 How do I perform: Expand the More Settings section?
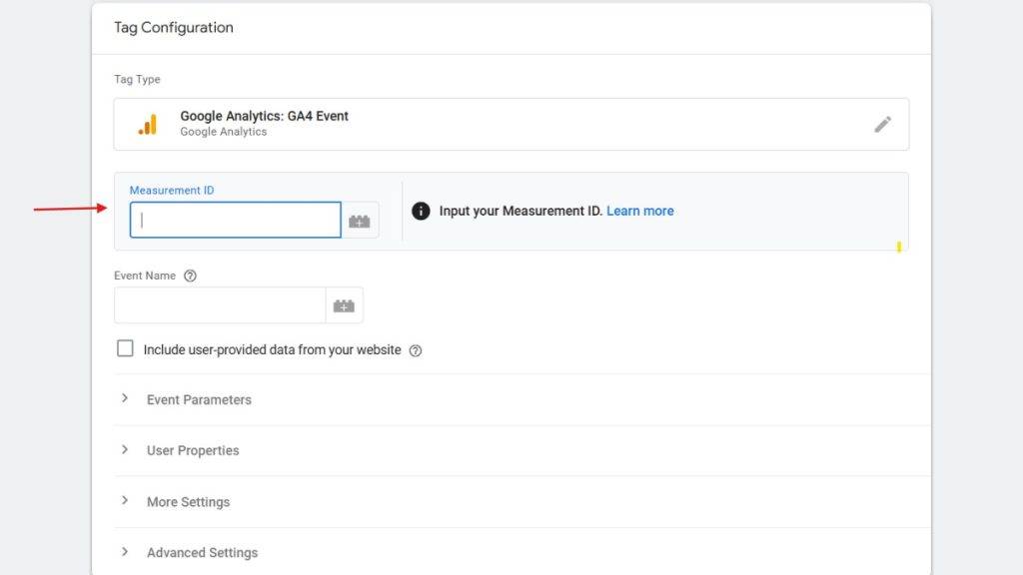coord(188,501)
